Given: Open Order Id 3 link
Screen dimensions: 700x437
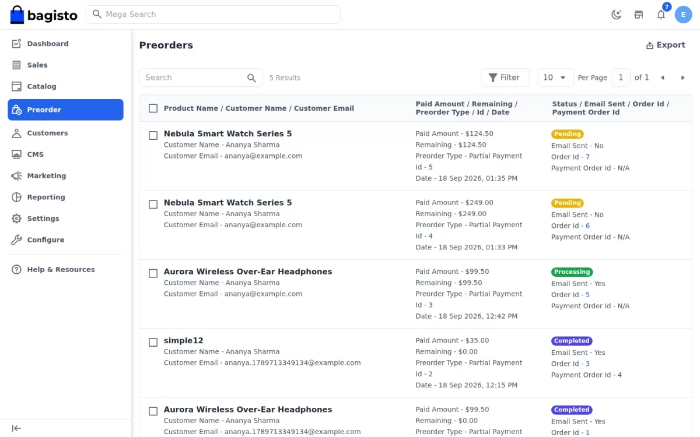Looking at the screenshot, I should pyautogui.click(x=587, y=364).
